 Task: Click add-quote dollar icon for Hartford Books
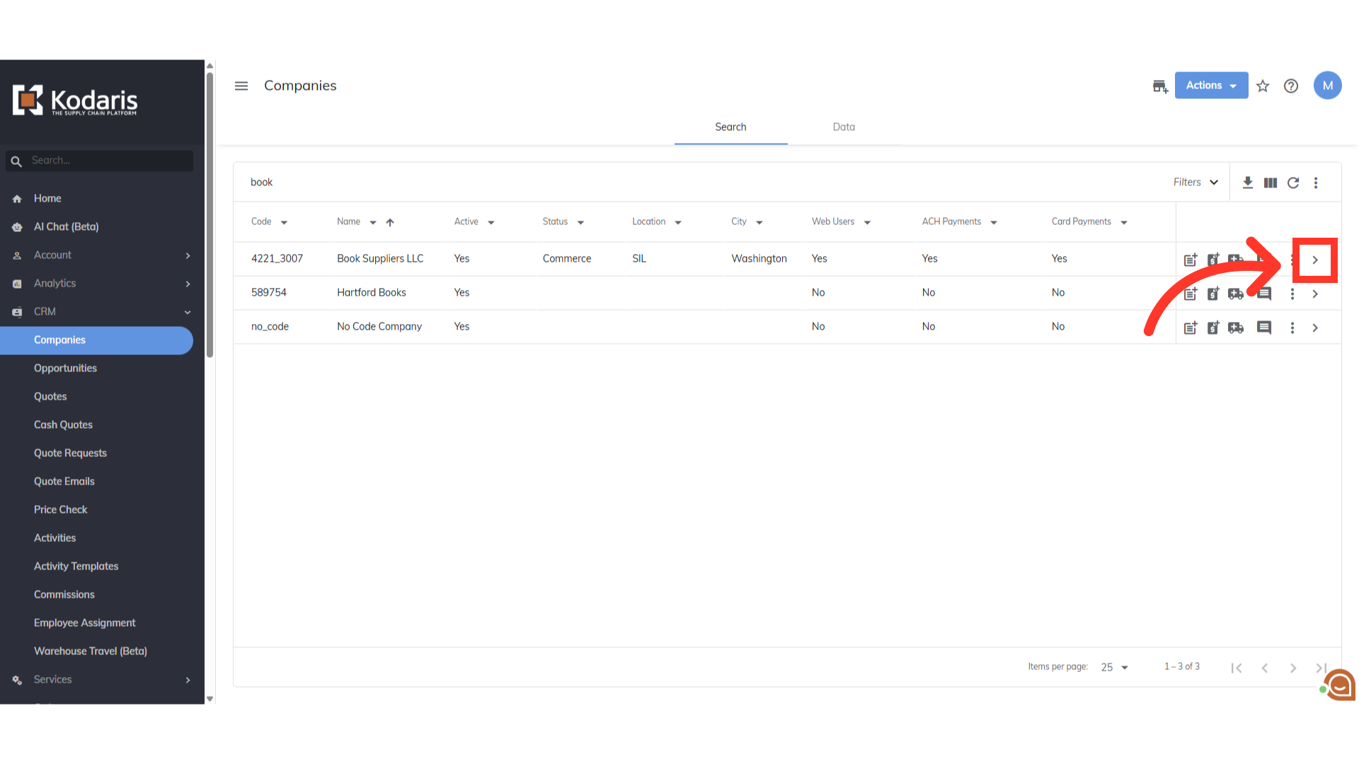click(x=1213, y=294)
